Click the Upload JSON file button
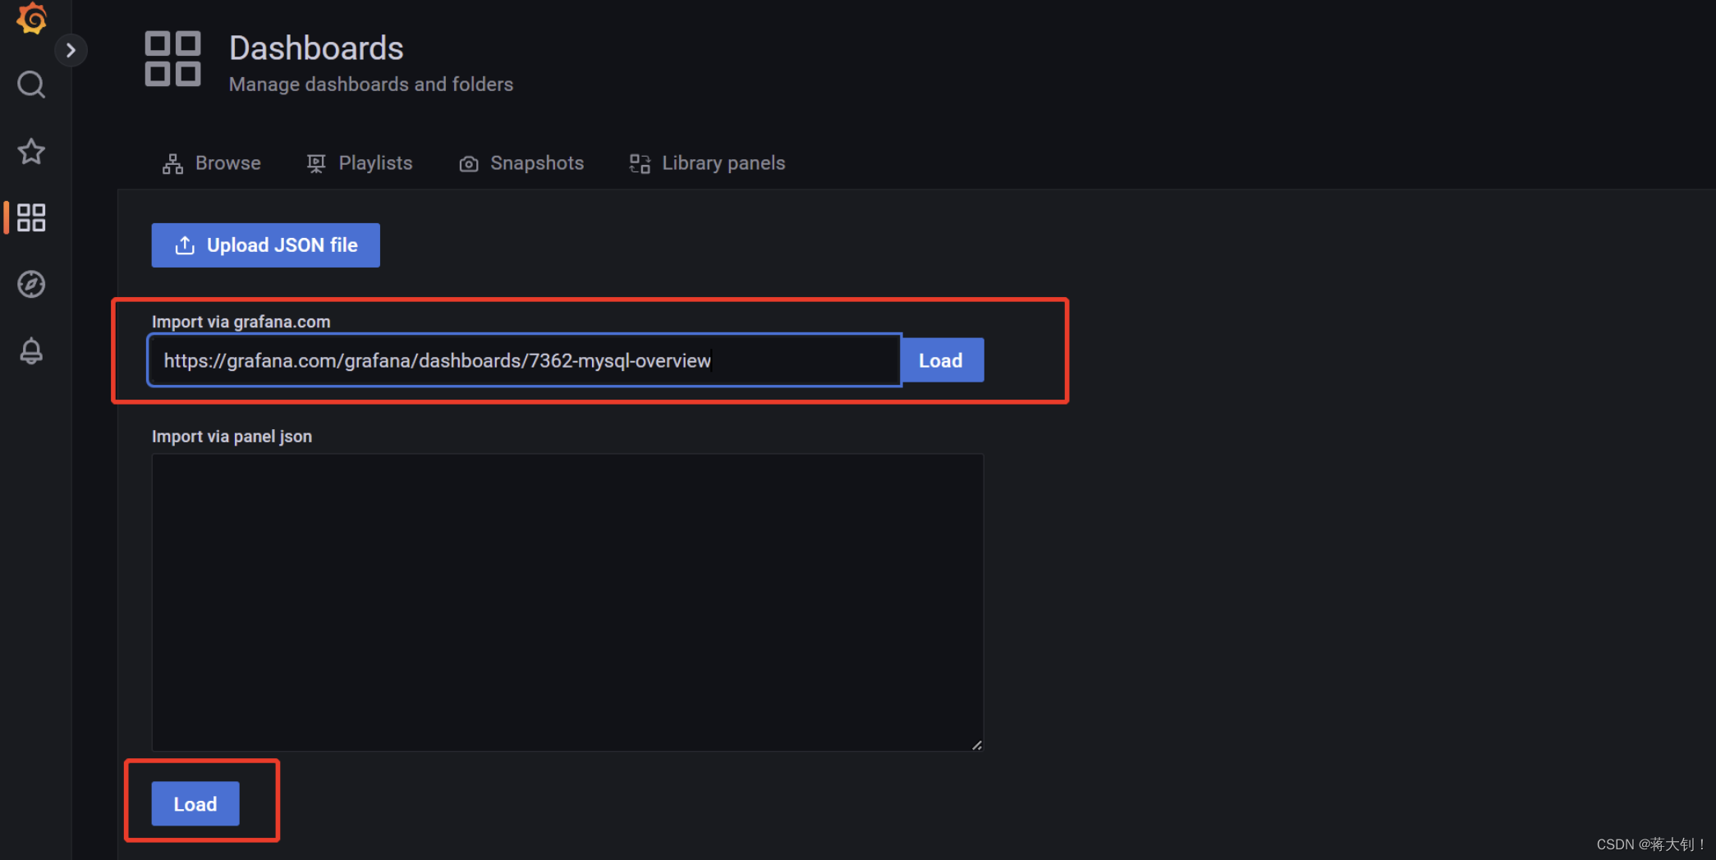1716x860 pixels. tap(265, 245)
